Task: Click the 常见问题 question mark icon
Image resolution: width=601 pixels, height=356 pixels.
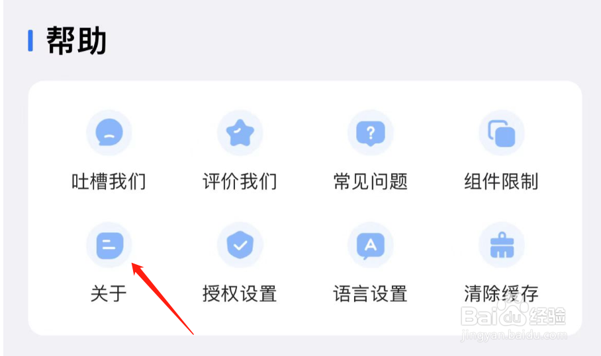Action: (x=370, y=133)
